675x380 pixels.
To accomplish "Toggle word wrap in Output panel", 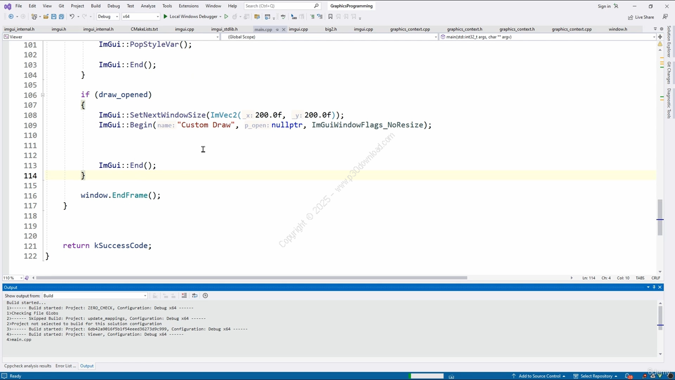I will 195,296.
